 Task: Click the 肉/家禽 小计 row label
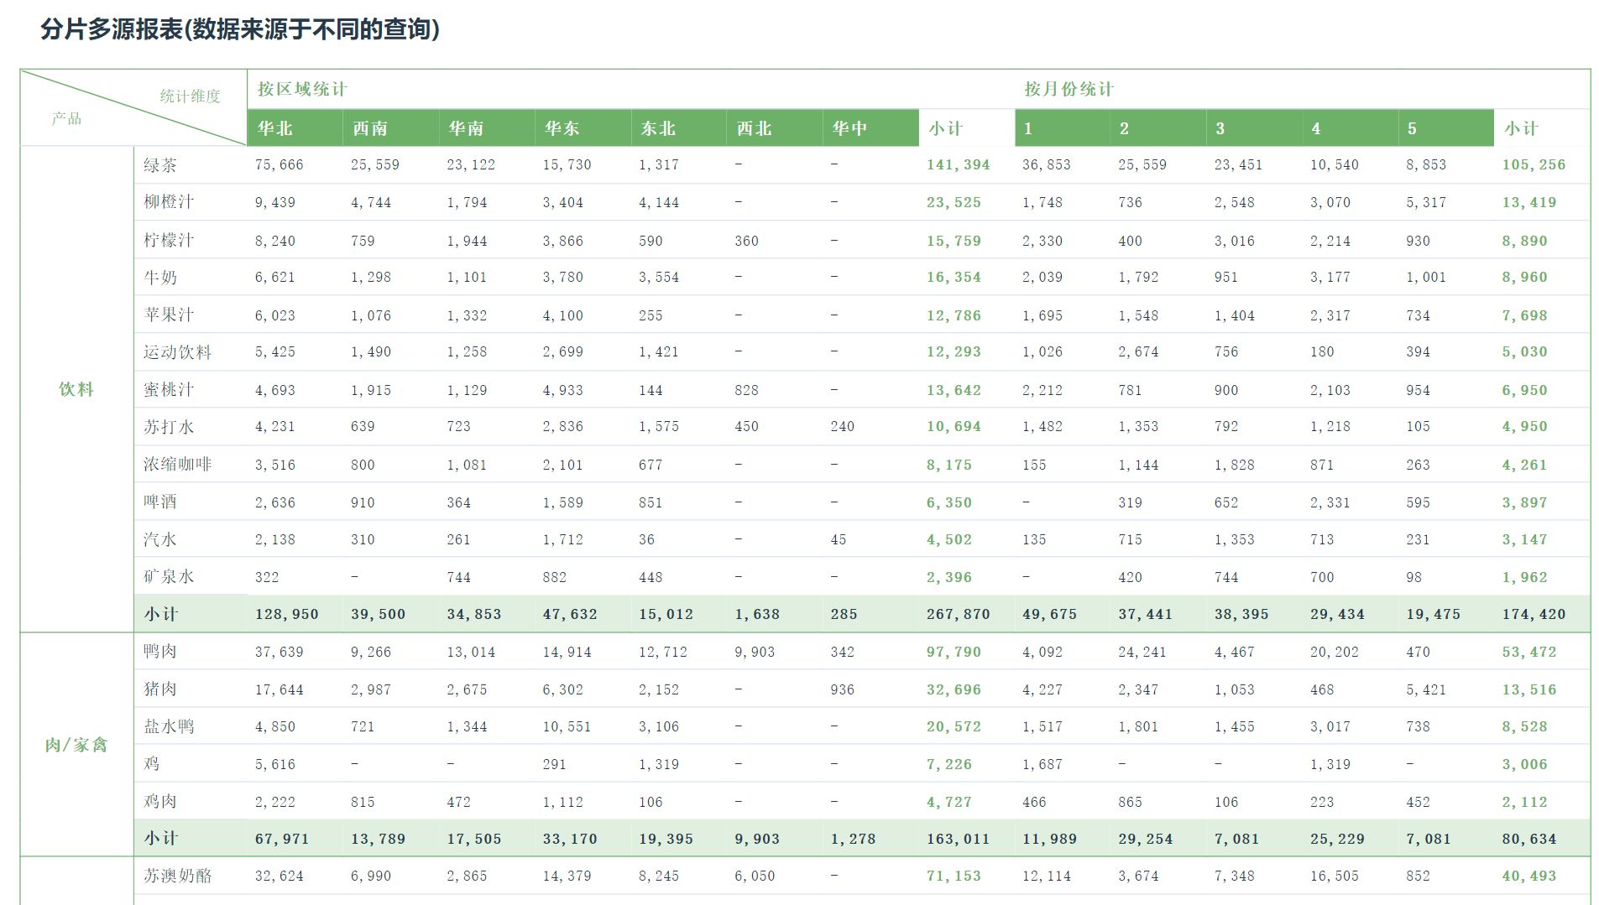[x=160, y=839]
